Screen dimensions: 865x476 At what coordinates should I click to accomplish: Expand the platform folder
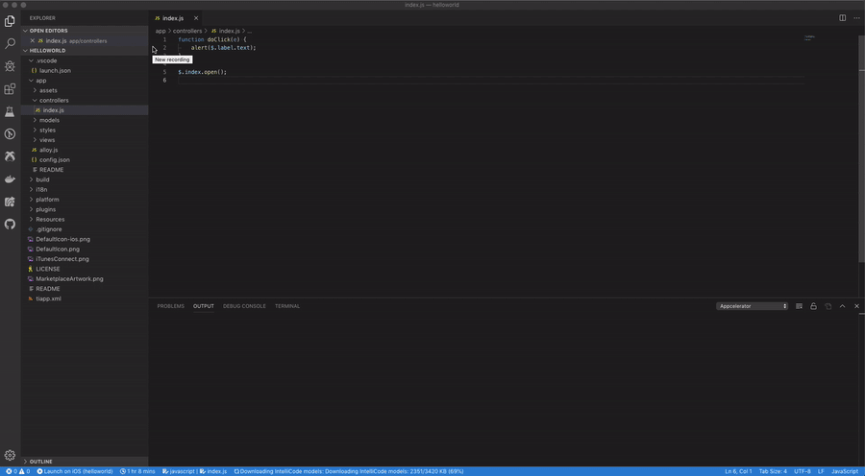coord(85,200)
